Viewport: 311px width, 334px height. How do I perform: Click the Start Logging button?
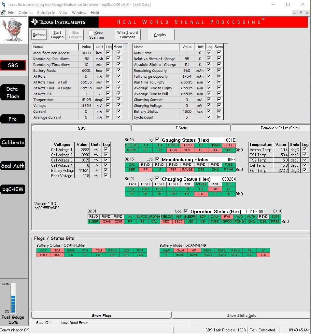pos(57,35)
